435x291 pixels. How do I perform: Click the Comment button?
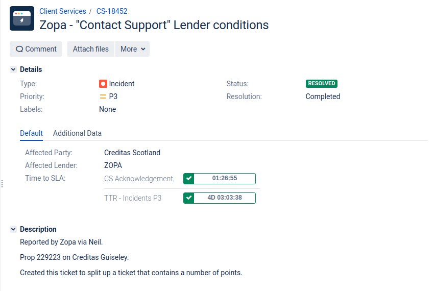(x=36, y=49)
